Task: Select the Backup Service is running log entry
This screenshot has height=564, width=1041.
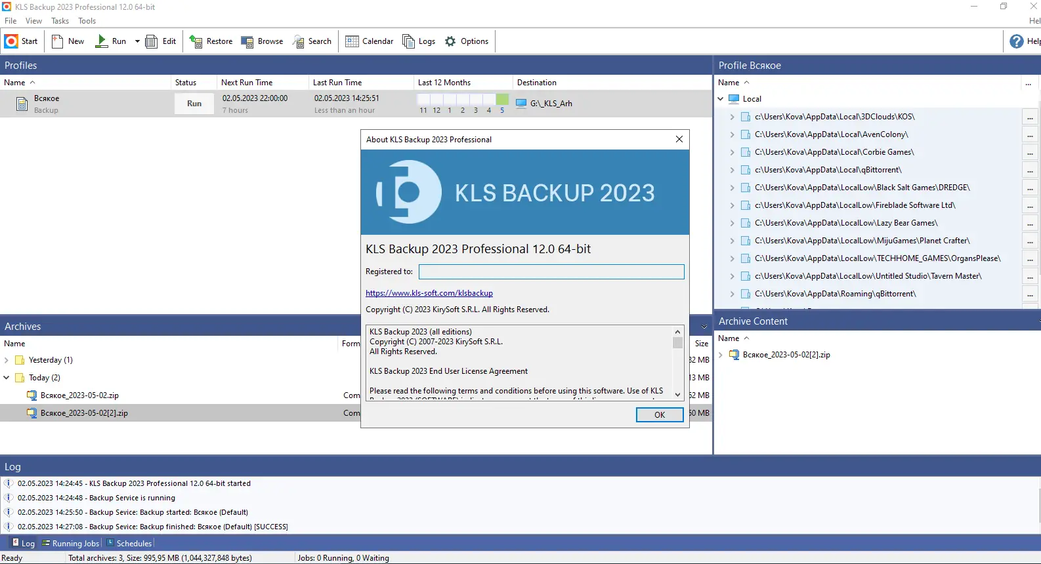Action: [x=96, y=498]
